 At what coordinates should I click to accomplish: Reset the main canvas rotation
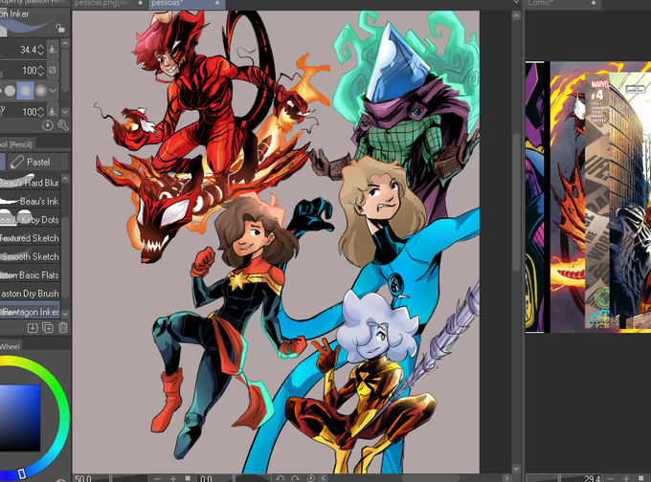tap(310, 479)
